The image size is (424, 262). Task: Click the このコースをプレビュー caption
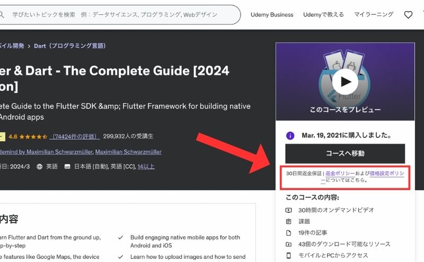pyautogui.click(x=345, y=110)
